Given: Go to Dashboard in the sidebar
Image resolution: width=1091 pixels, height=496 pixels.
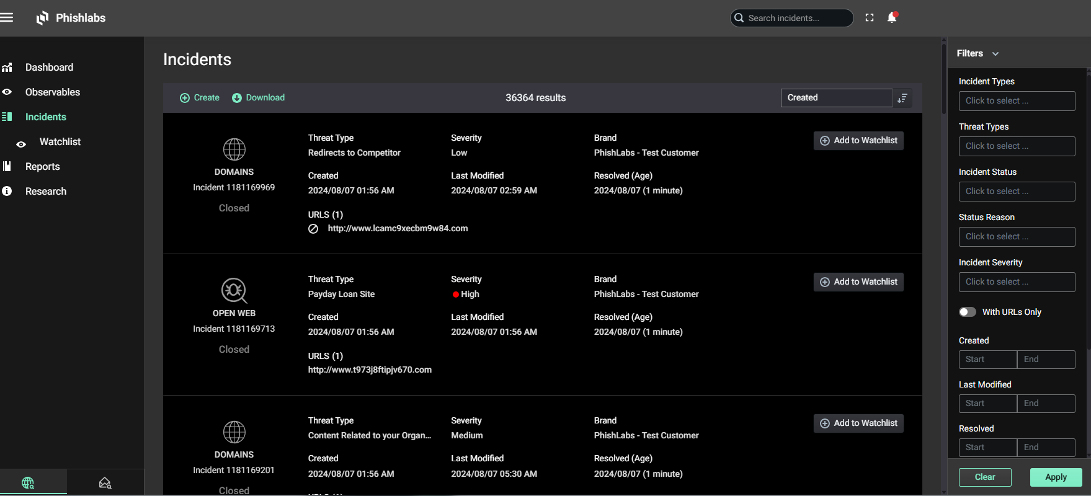Looking at the screenshot, I should tap(49, 68).
